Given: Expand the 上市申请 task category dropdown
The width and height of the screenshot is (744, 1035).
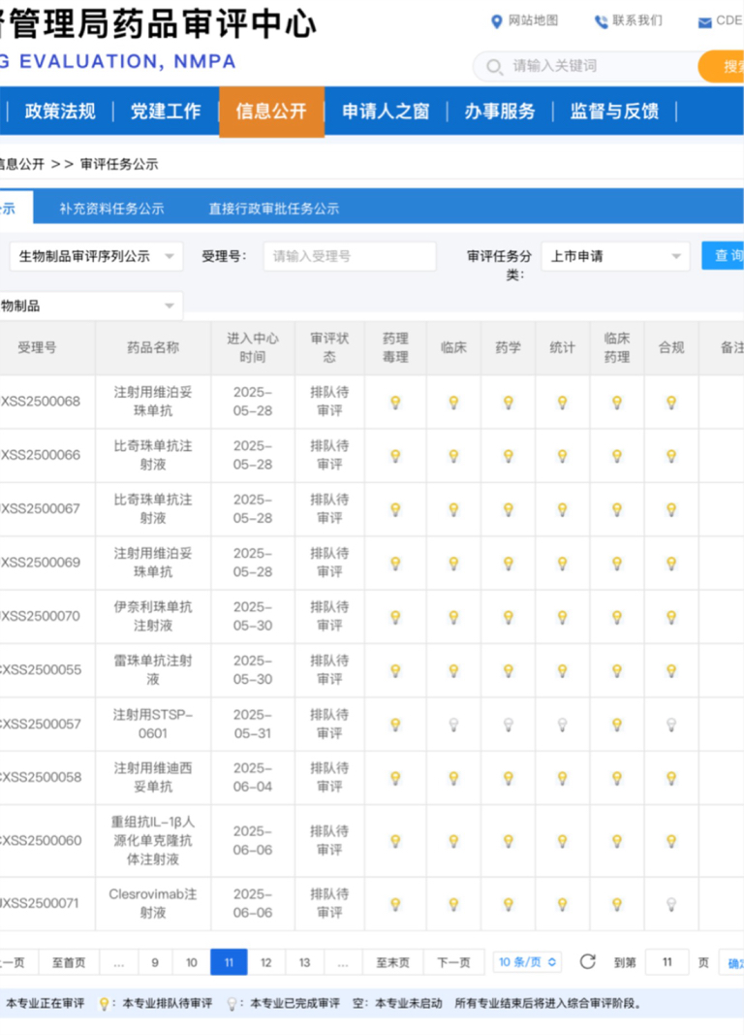Looking at the screenshot, I should click(615, 256).
